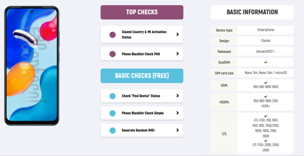Viewport: 304px width, 156px height.
Task: Select the BASIC CHECKS (FREE) header
Action: coord(142,76)
